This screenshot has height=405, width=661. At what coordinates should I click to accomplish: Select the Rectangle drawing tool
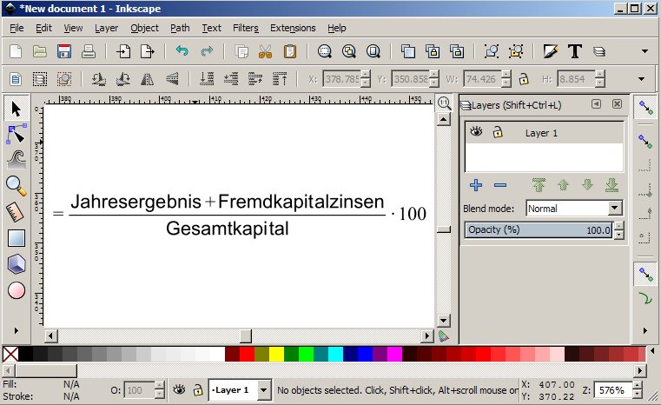(x=16, y=237)
